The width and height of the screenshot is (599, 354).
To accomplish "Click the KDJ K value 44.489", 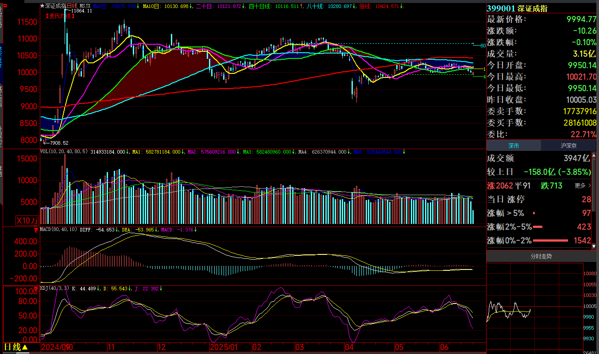I will click(88, 289).
